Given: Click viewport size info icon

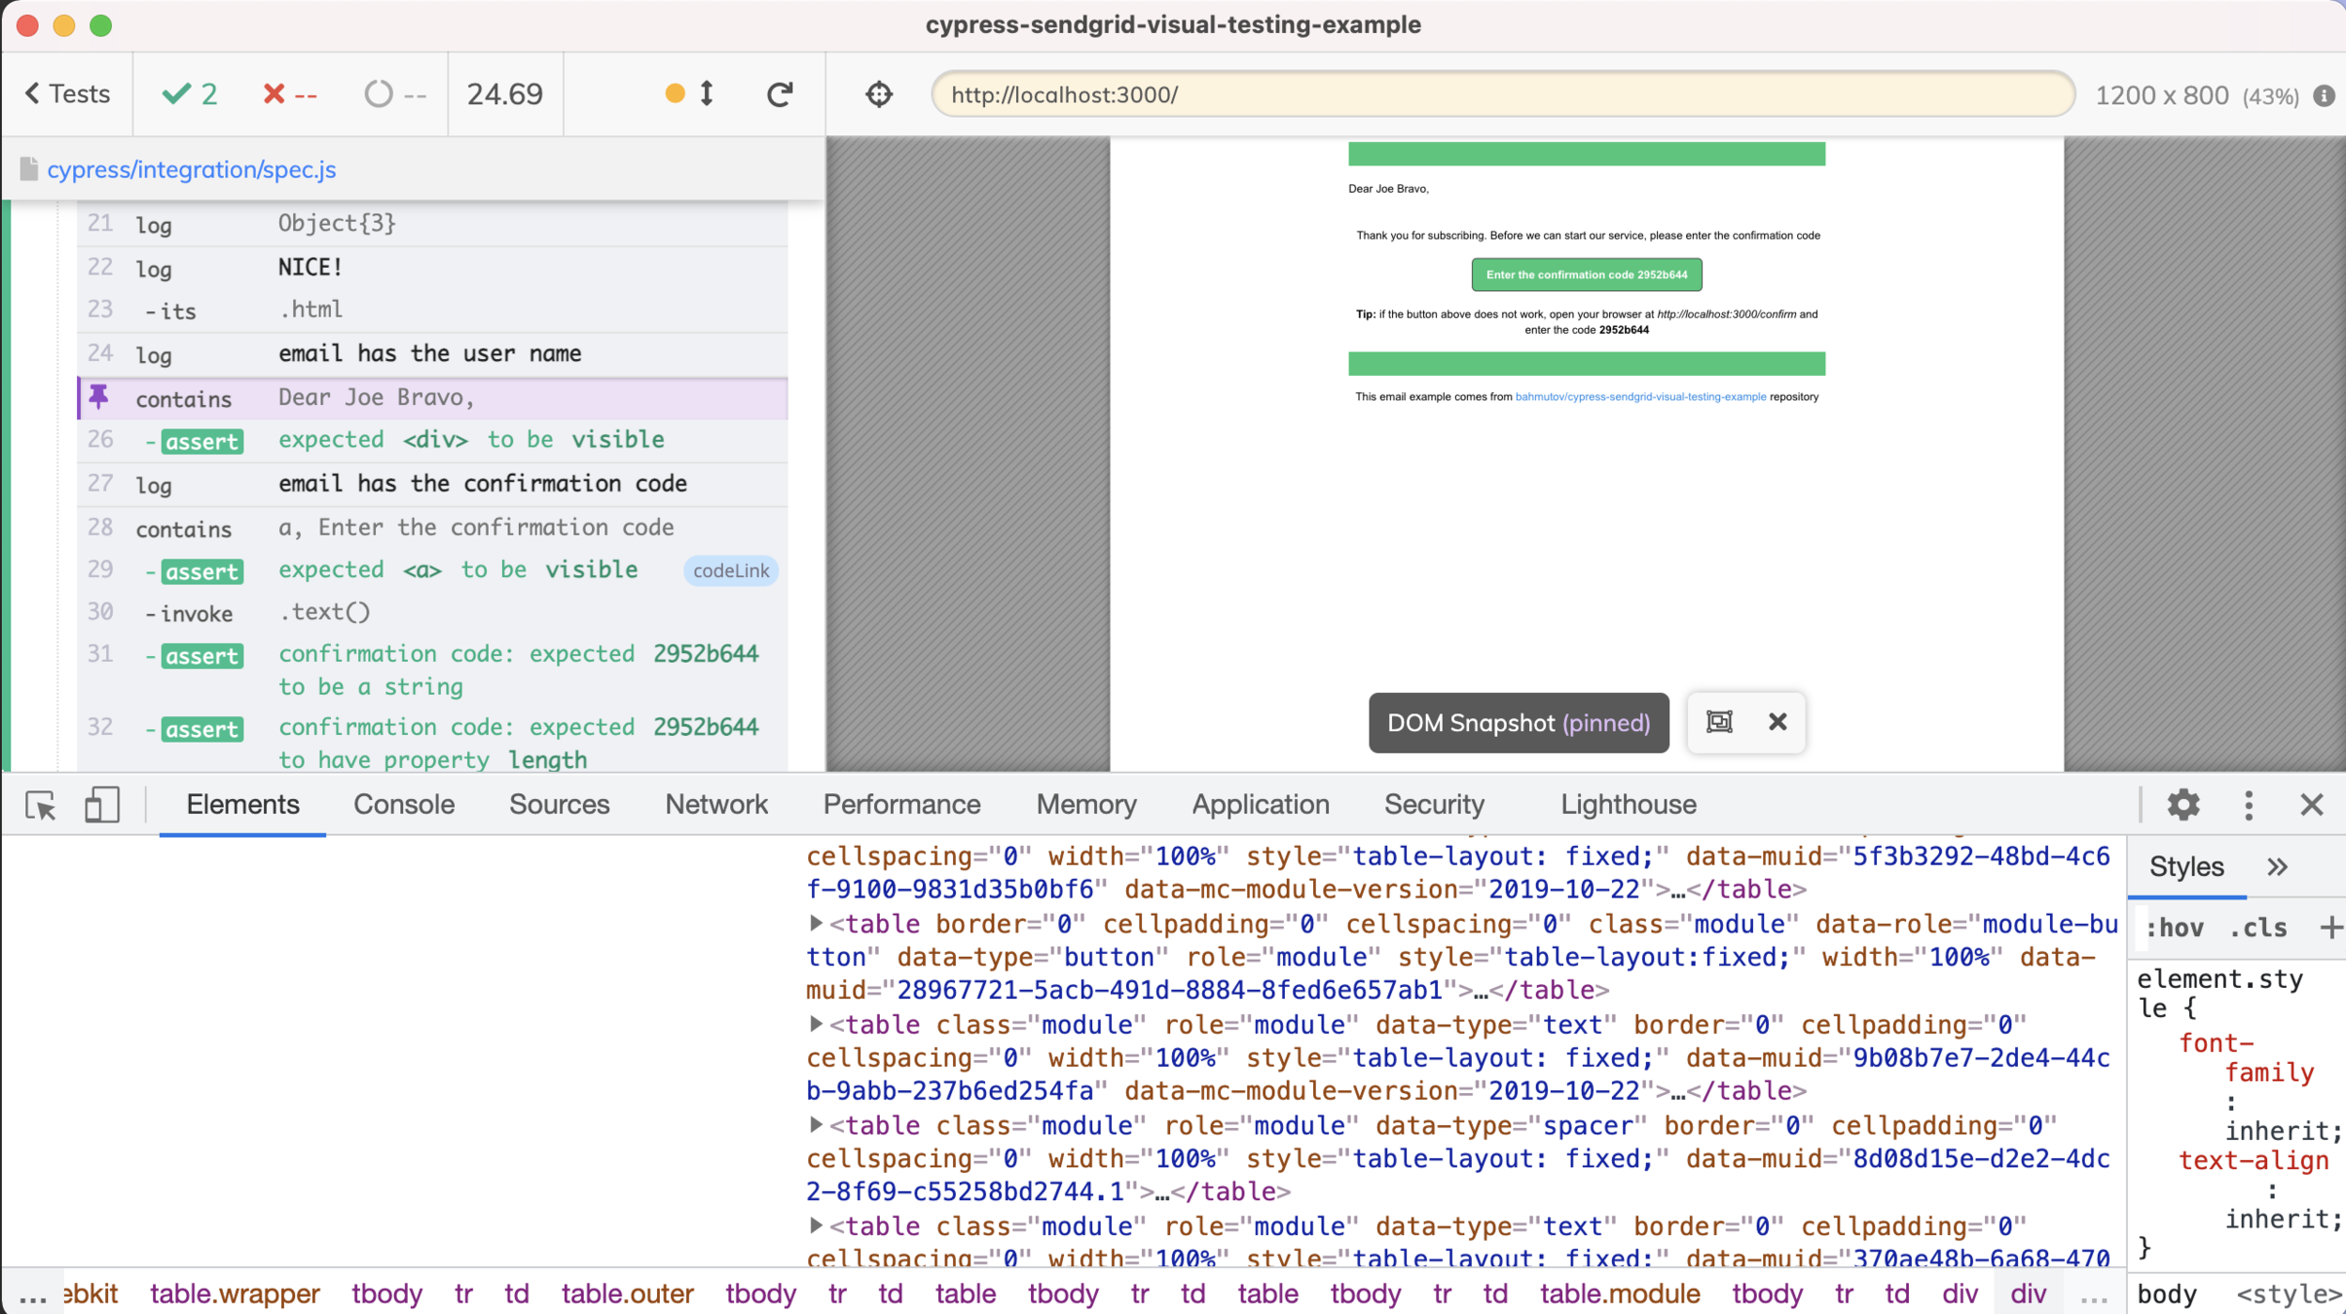Looking at the screenshot, I should point(2325,95).
